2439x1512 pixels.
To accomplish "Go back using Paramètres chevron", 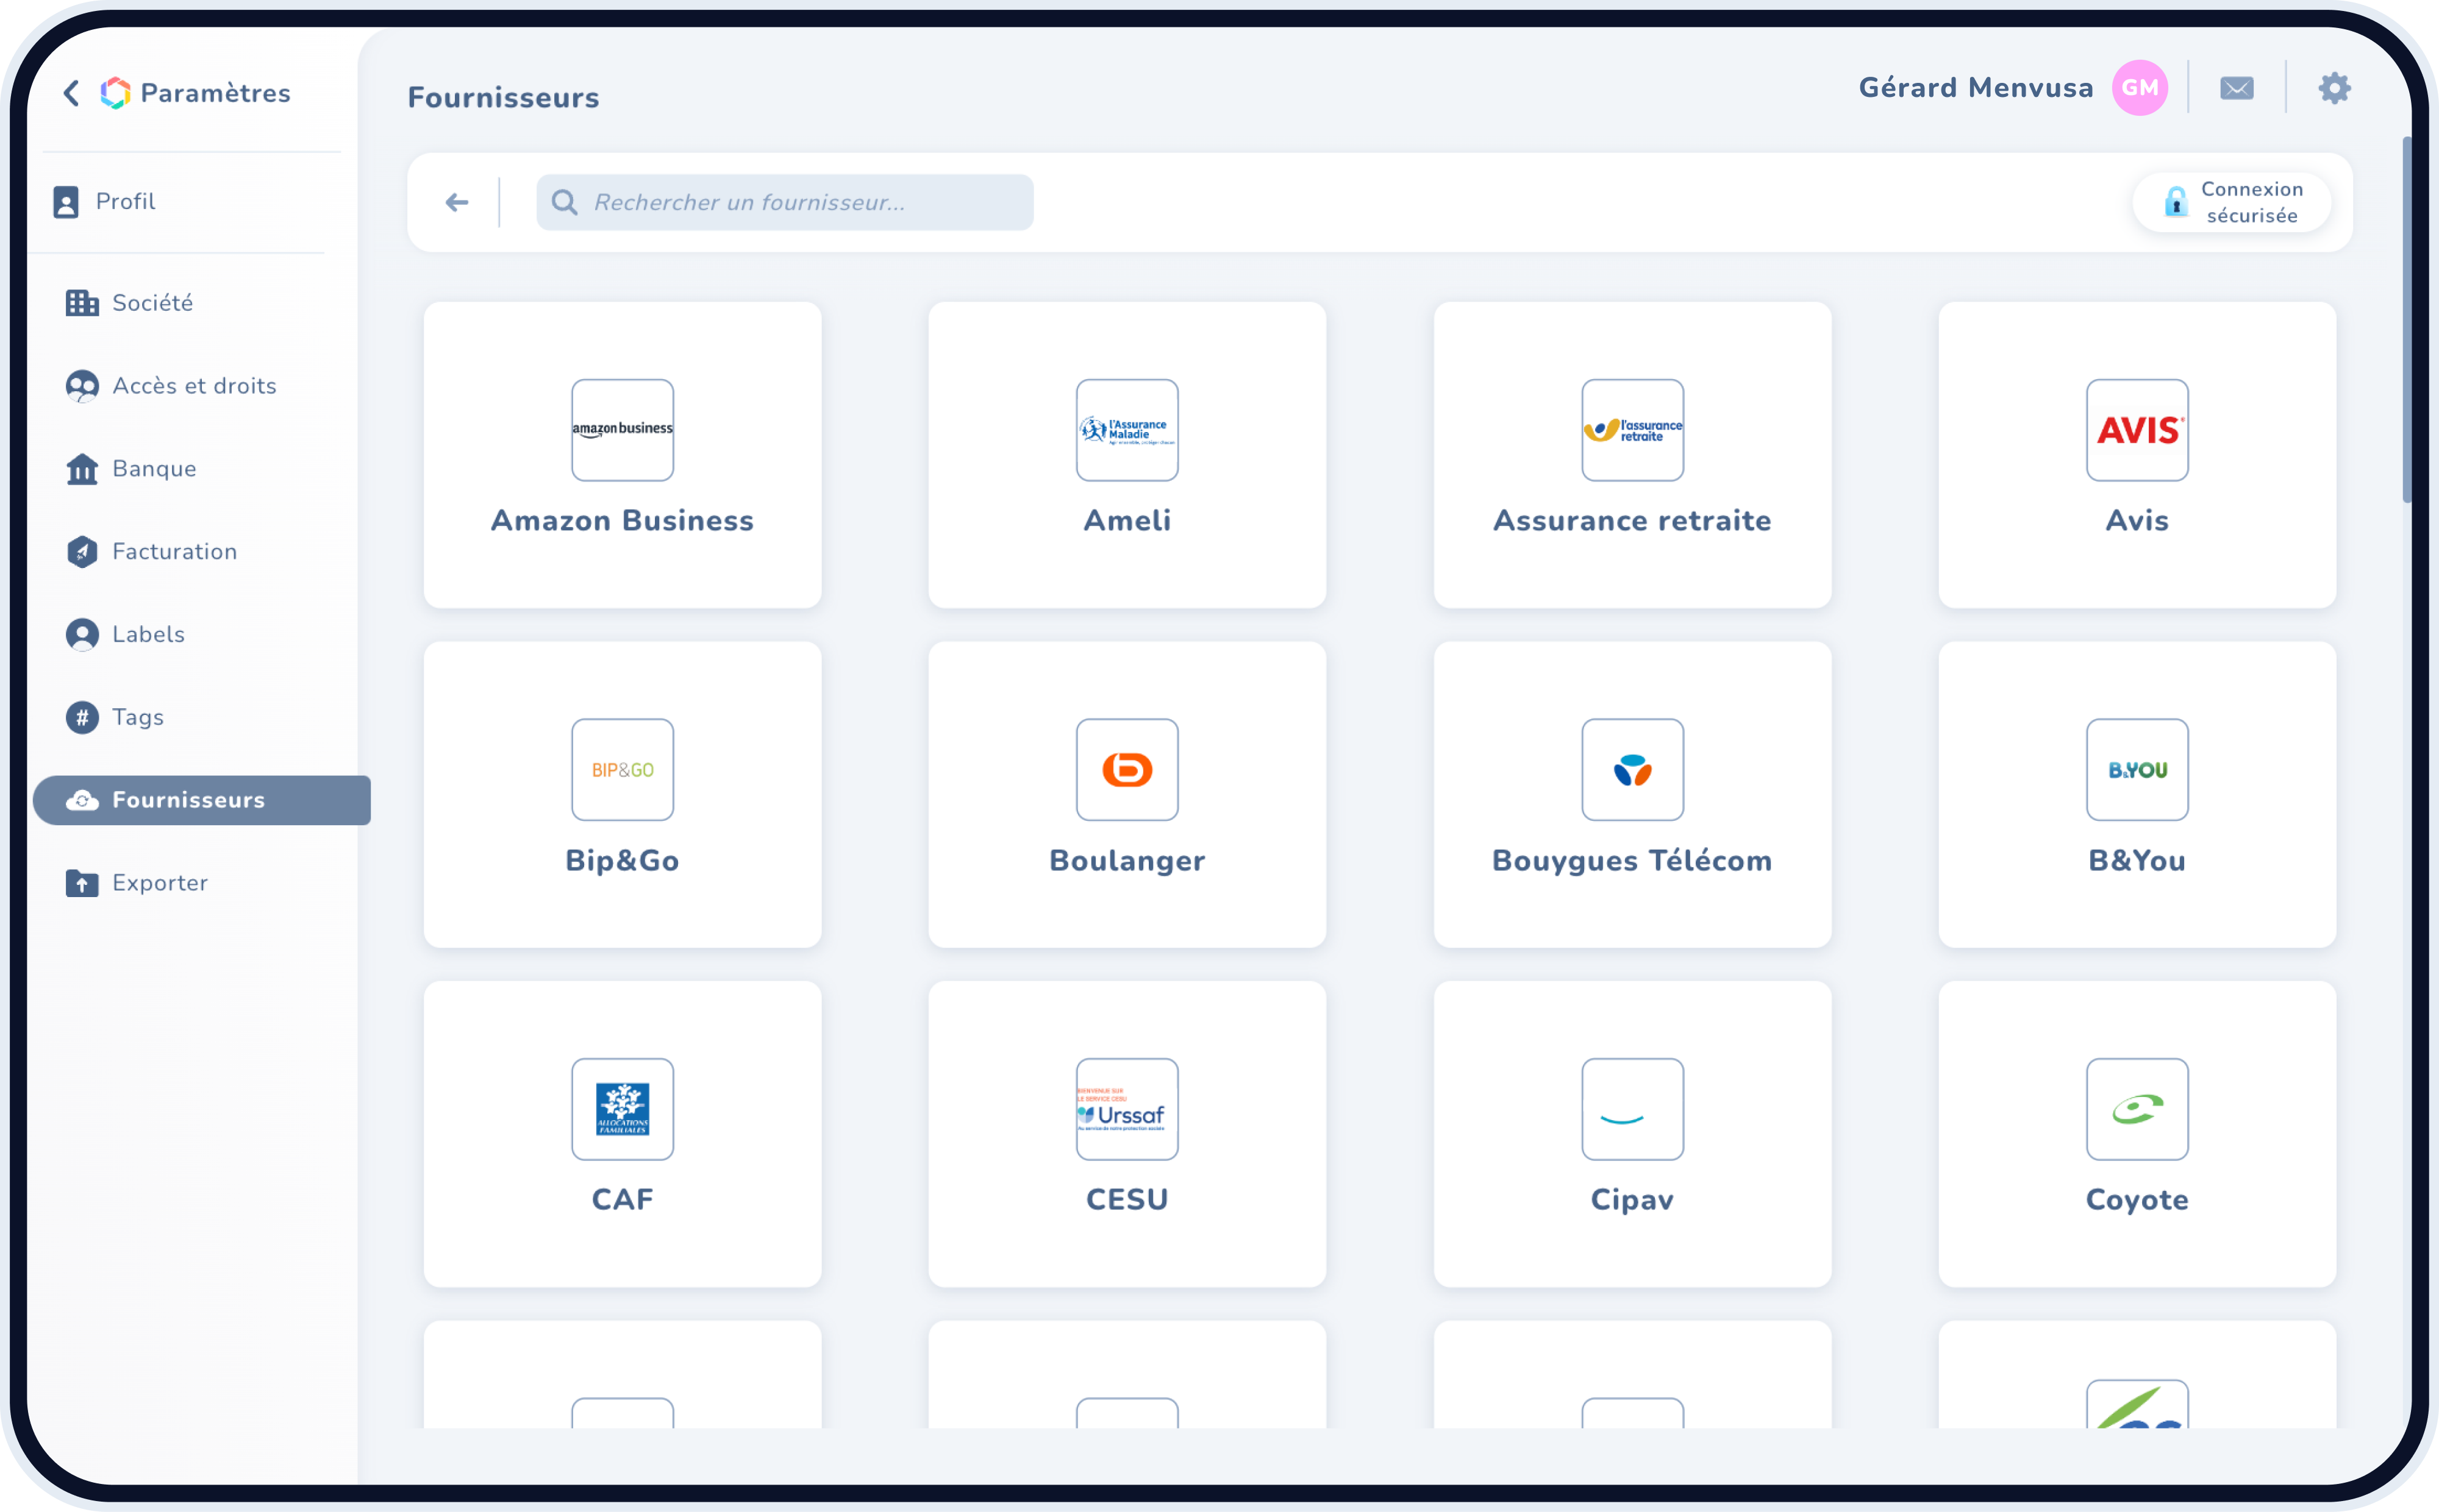I will point(71,93).
